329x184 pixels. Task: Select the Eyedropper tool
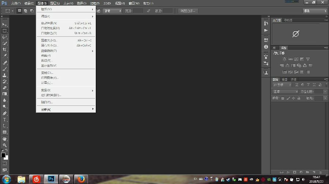coord(5,56)
